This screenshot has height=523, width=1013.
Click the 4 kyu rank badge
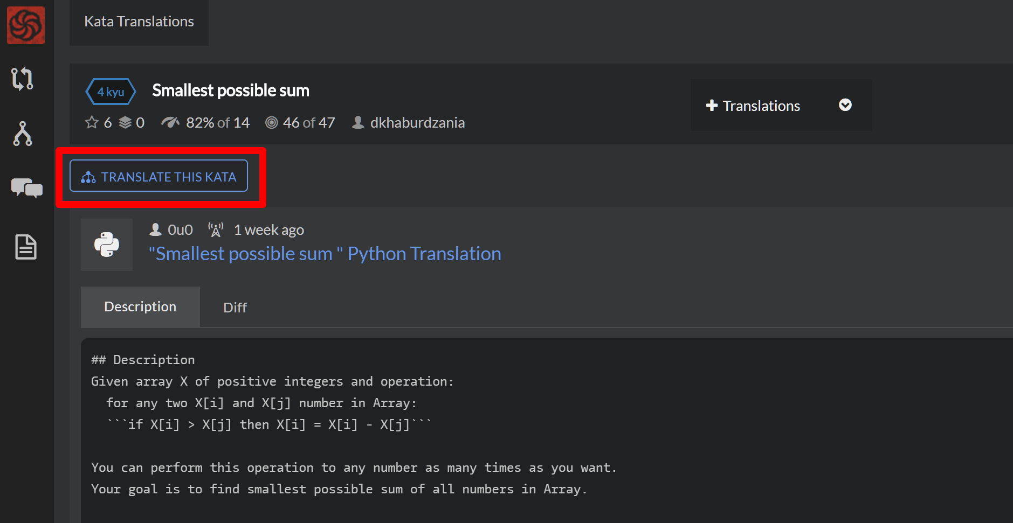tap(111, 92)
